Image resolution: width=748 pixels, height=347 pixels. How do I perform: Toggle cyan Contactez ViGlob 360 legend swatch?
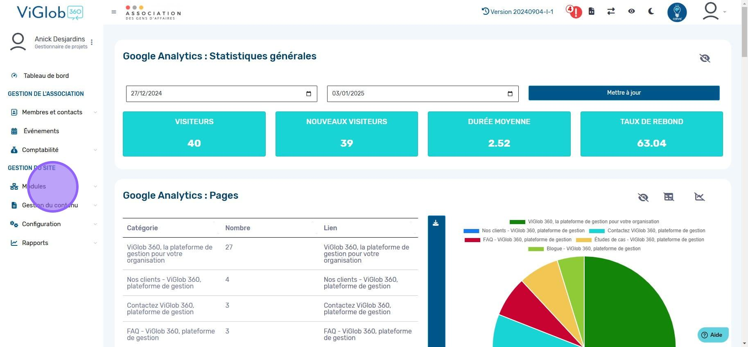[597, 231]
